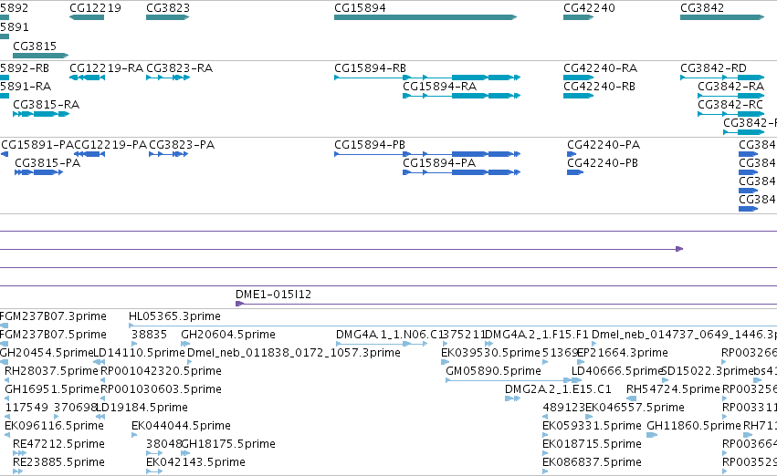The image size is (777, 476).
Task: Select transcript CG12219-RA
Action: coord(107,68)
